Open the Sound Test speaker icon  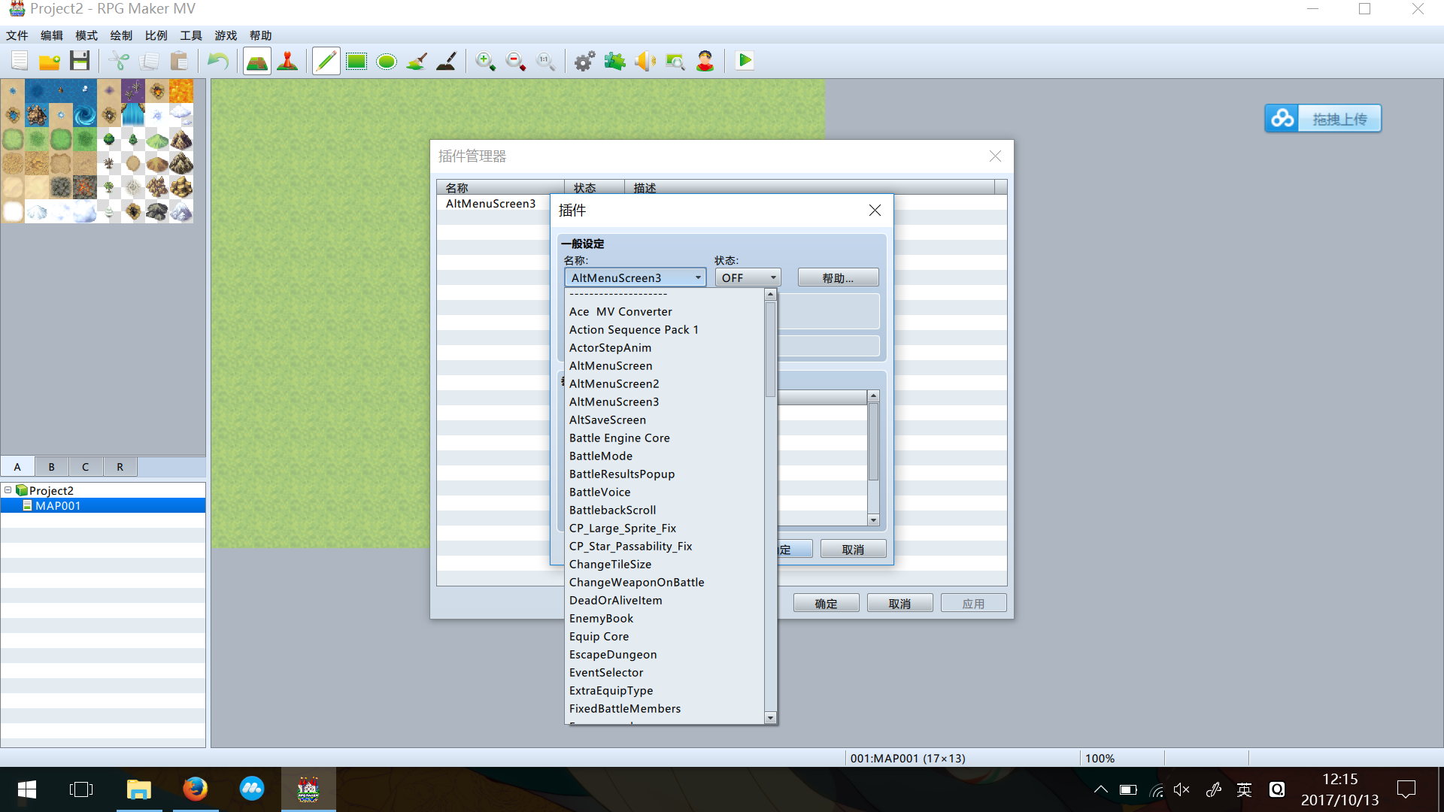click(645, 61)
